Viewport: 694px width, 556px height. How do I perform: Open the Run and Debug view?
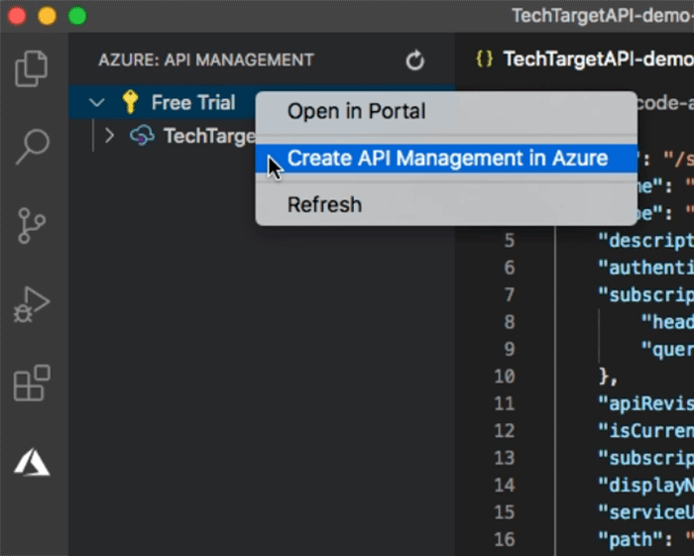32,304
